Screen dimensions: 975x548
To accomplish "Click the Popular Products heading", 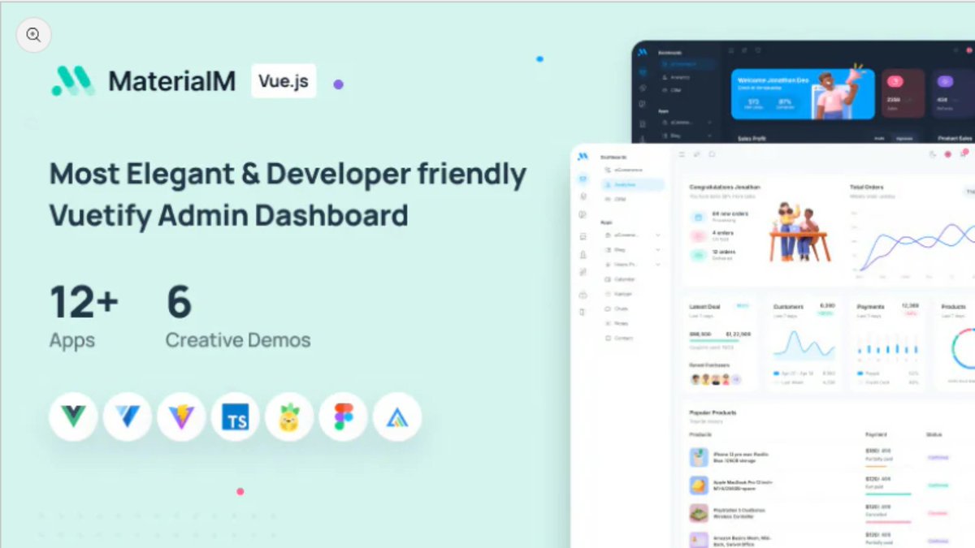I will tap(713, 412).
